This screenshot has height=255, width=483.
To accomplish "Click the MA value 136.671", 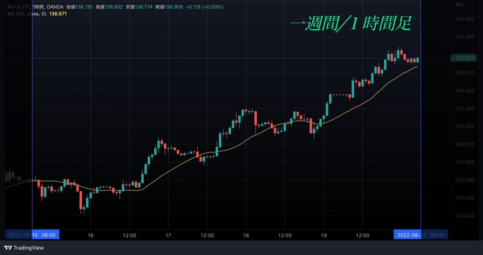I will point(58,14).
